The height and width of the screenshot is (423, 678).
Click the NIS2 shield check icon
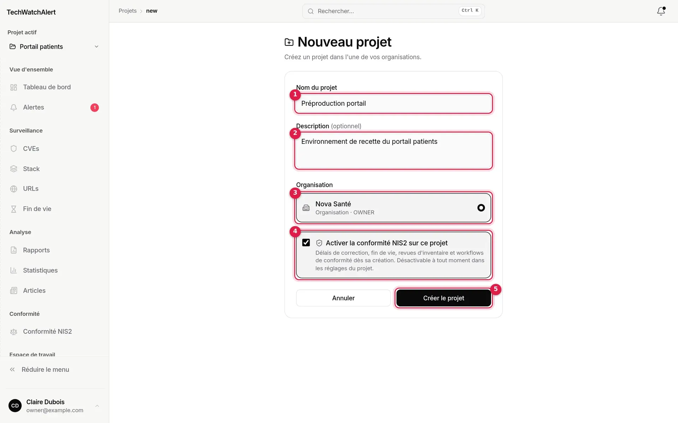319,243
